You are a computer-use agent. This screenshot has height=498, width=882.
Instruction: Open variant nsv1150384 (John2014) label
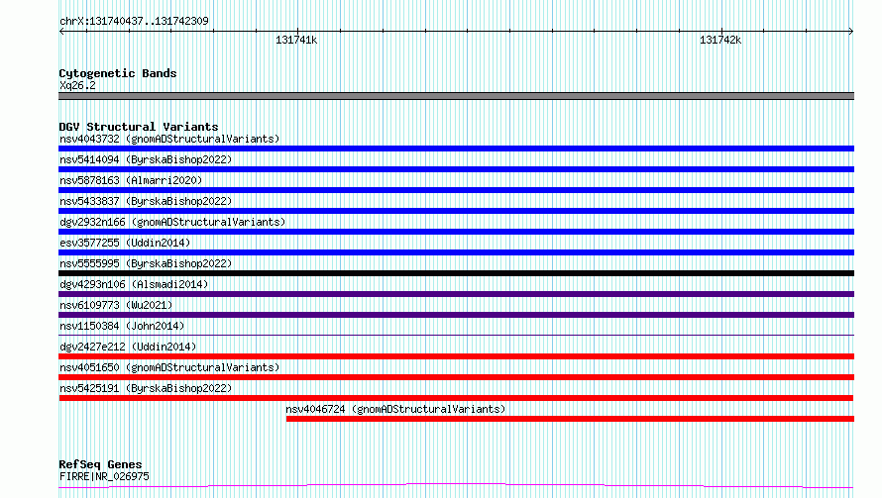[x=122, y=326]
